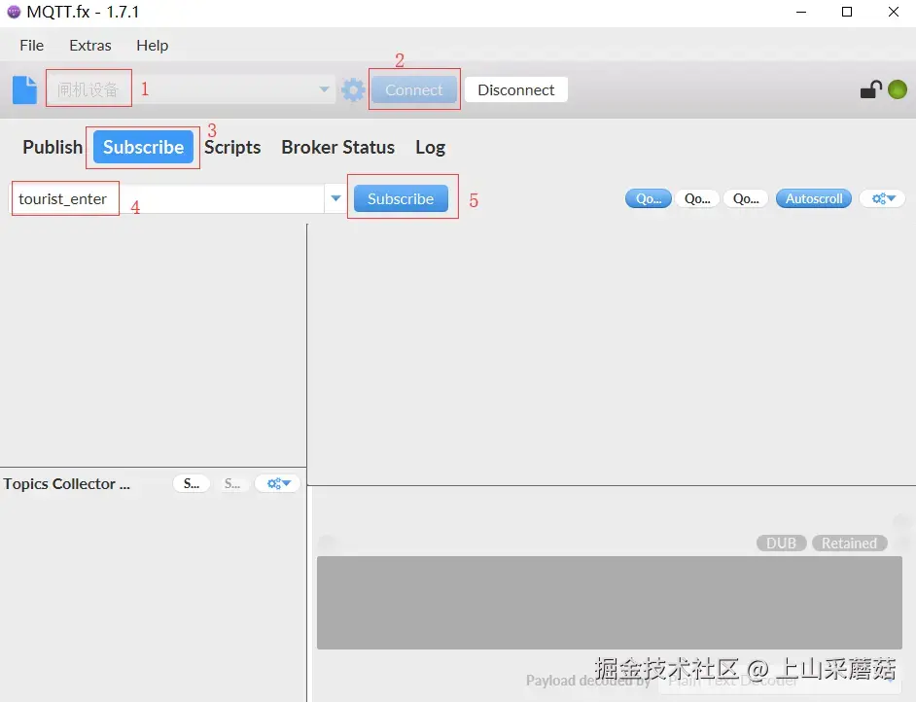Click the greyed S... stop button in Topics Collector
Viewport: 916px width, 702px height.
pyautogui.click(x=232, y=483)
